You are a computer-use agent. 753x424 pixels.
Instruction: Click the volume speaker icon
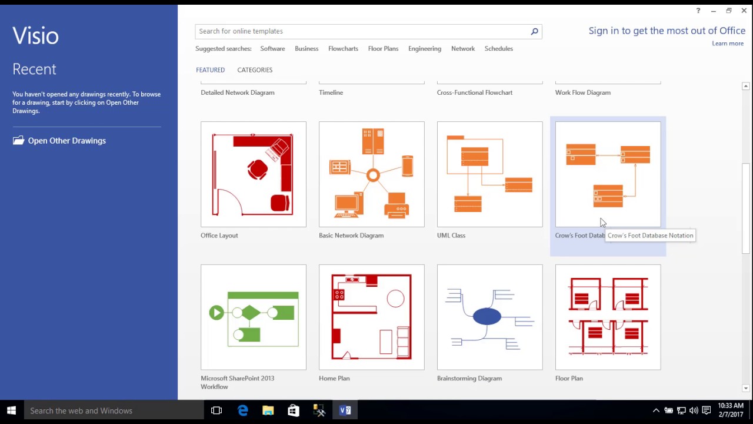(x=694, y=410)
